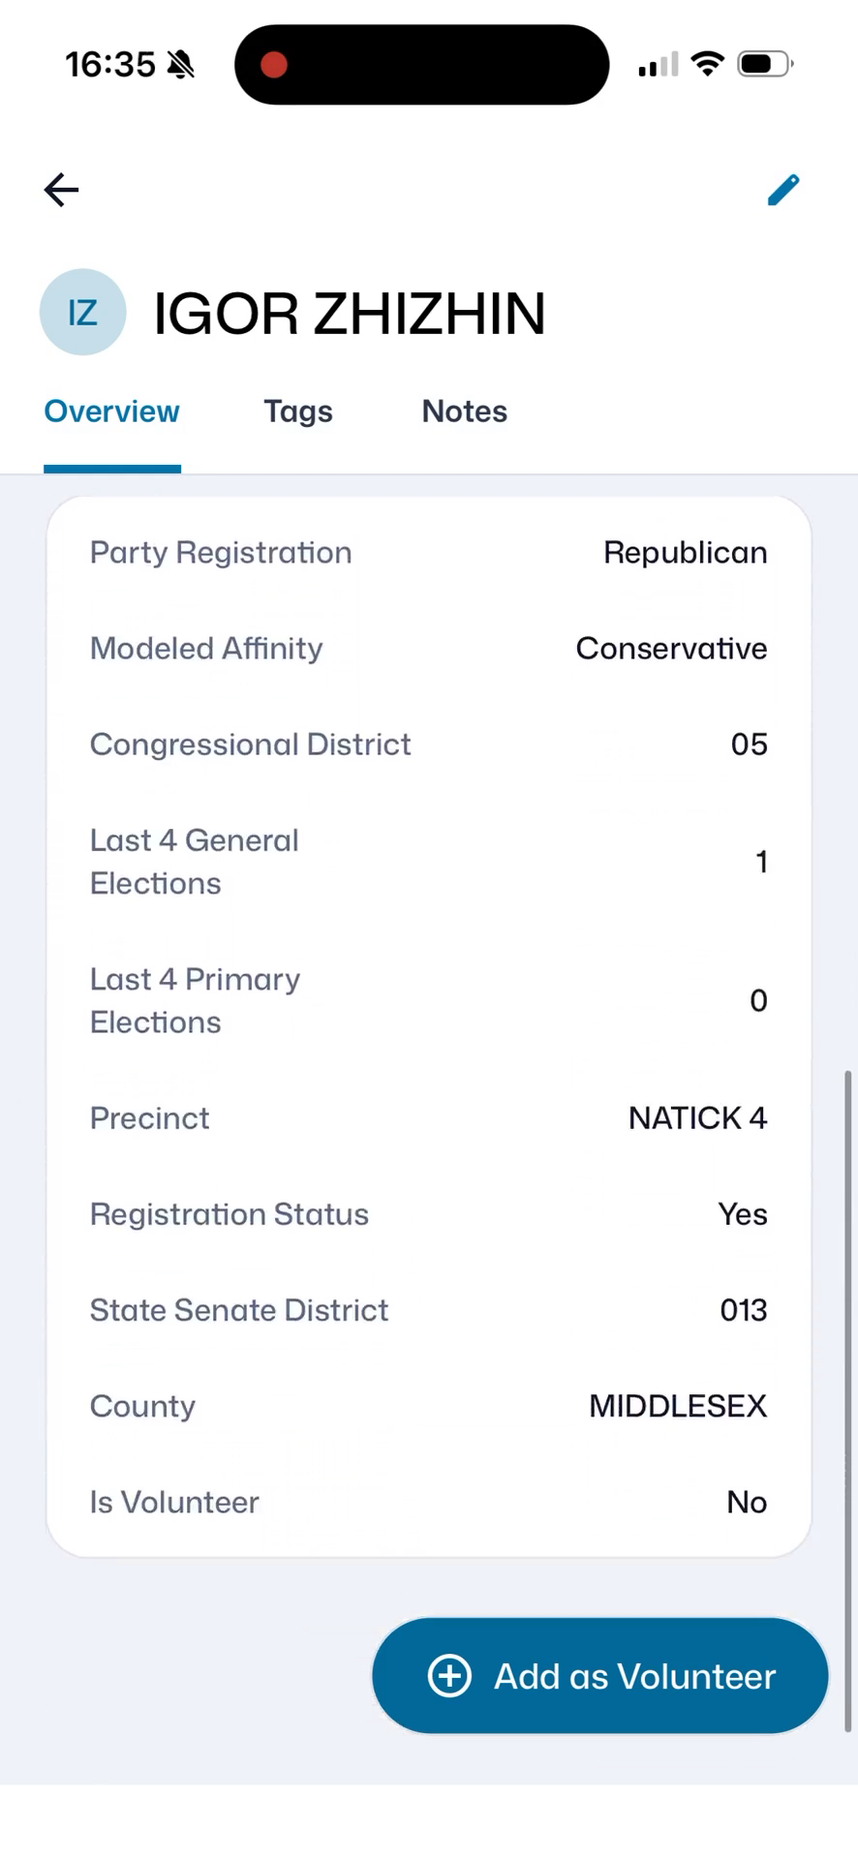This screenshot has height=1859, width=858.
Task: Click the Add as Volunteer button
Action: click(x=600, y=1676)
